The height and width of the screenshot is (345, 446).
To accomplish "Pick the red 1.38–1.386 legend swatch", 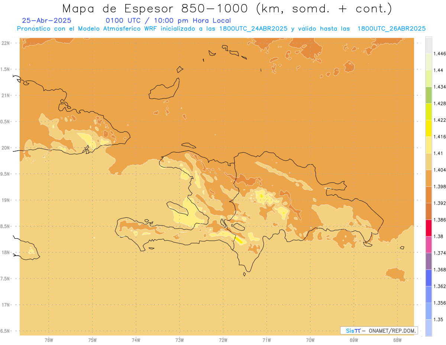I will [429, 228].
